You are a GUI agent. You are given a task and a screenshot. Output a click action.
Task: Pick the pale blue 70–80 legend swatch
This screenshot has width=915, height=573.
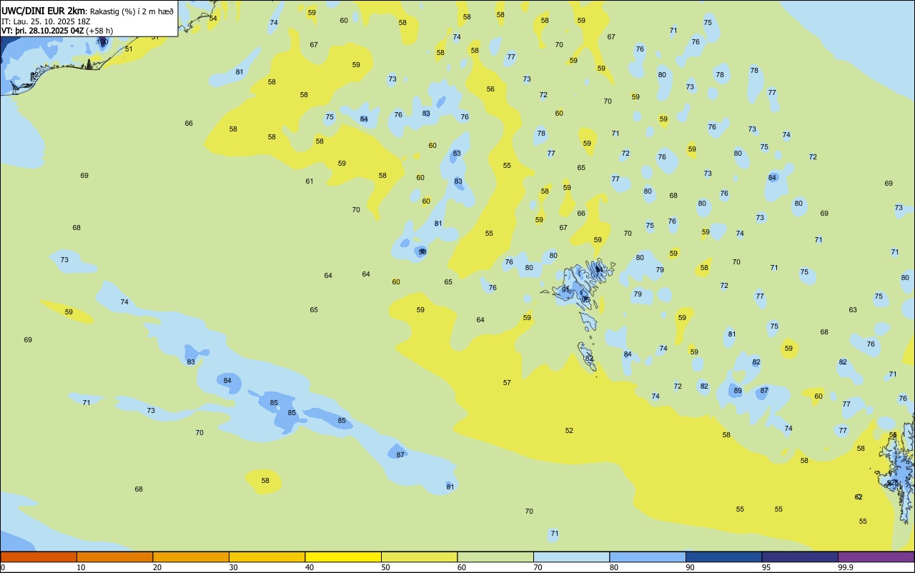point(571,557)
